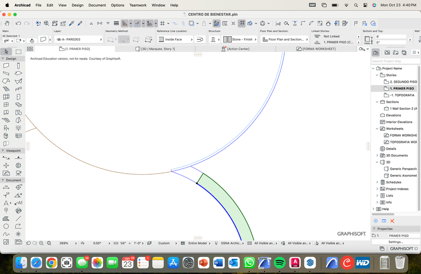Open Inside Face reference line dropdown
421x274 pixels.
coord(175,40)
